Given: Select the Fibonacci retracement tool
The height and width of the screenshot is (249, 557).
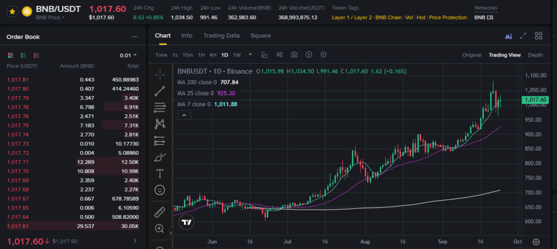Looking at the screenshot, I should coord(160,107).
